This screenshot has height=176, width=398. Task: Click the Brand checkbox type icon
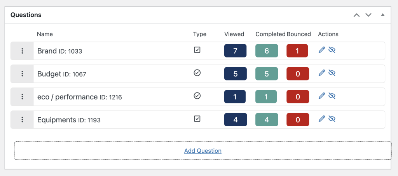(x=197, y=50)
